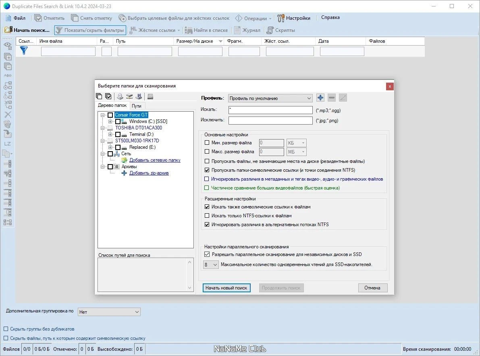The width and height of the screenshot is (480, 356).
Task: Open the Справка menu
Action: pyautogui.click(x=330, y=17)
